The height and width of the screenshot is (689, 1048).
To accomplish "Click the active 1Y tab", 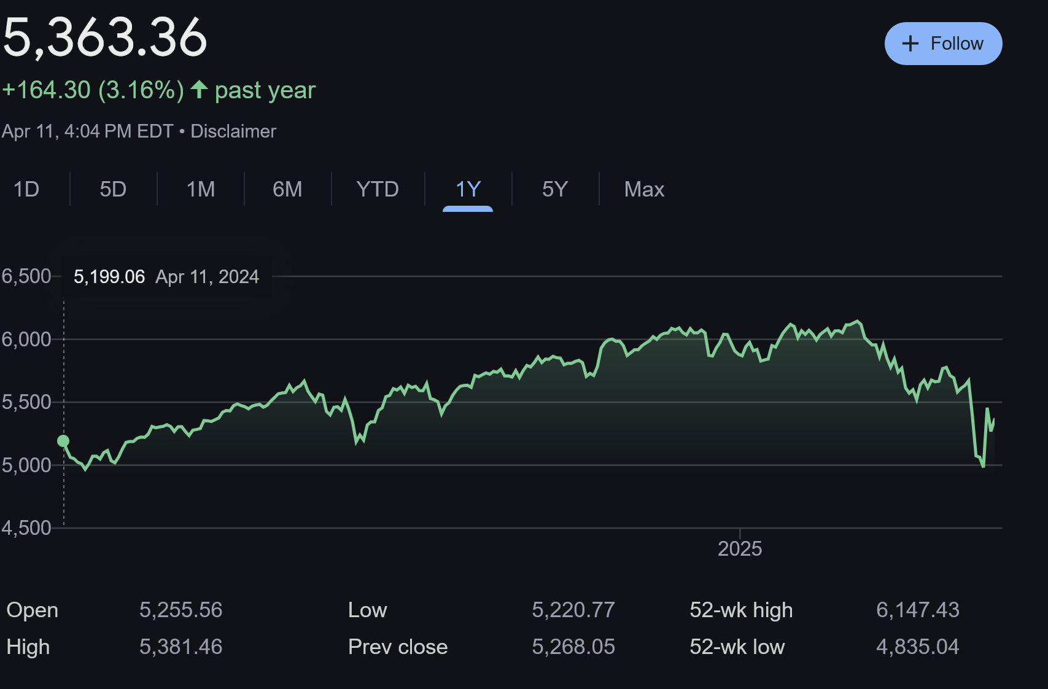I will point(468,189).
